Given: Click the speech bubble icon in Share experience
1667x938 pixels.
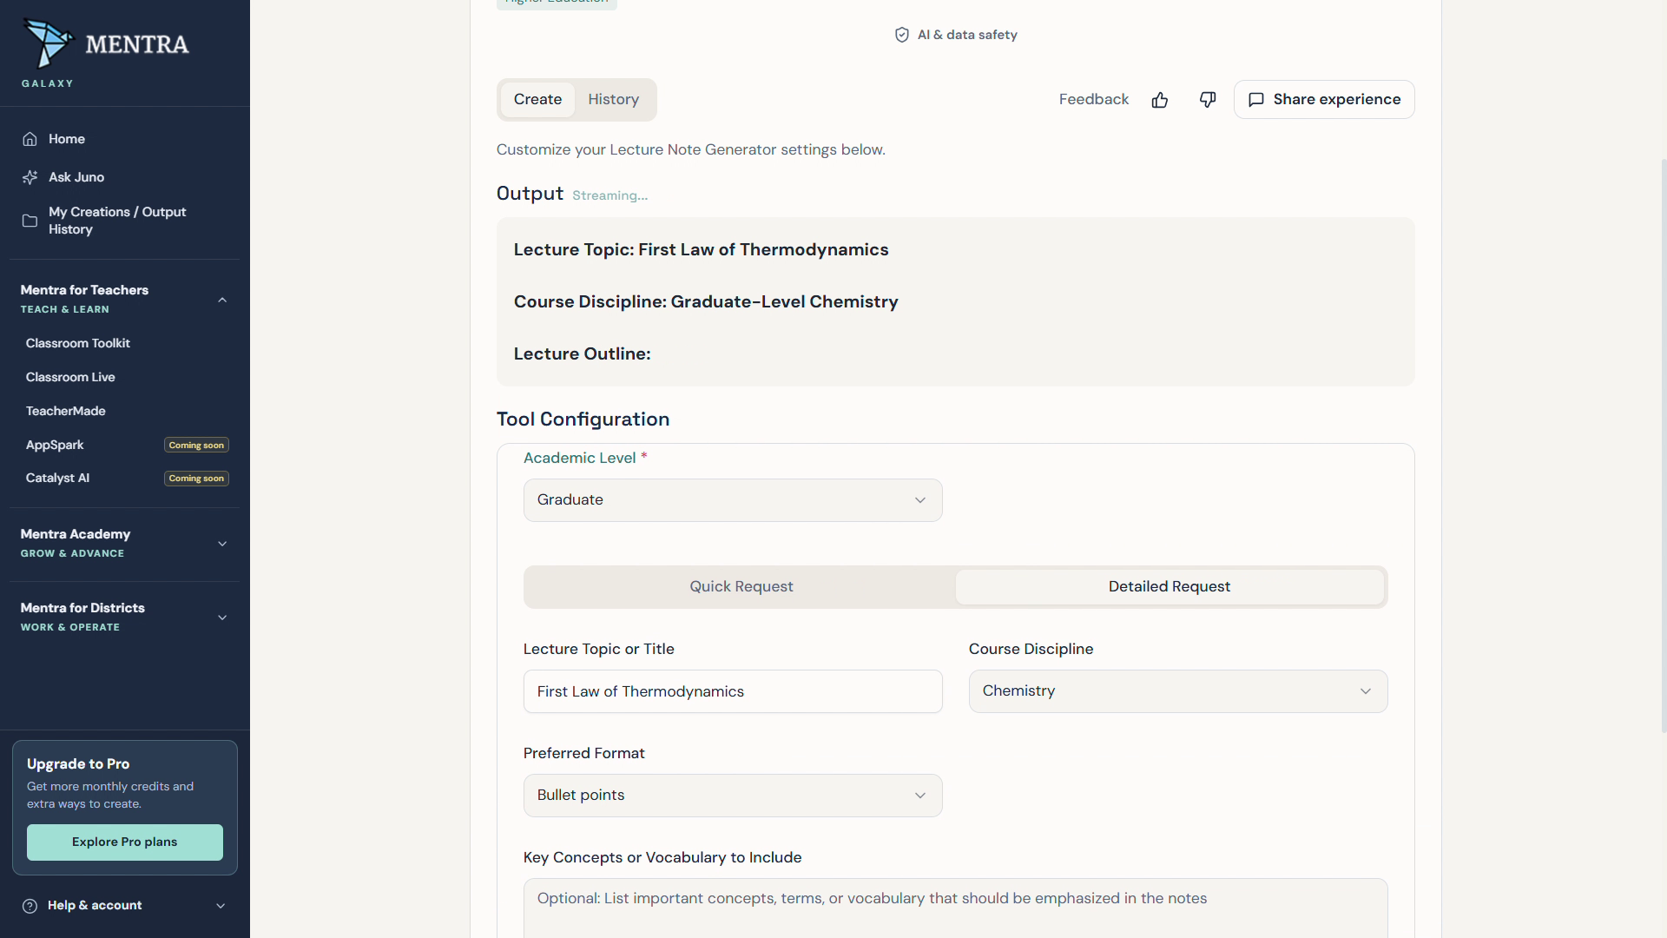Looking at the screenshot, I should point(1256,100).
